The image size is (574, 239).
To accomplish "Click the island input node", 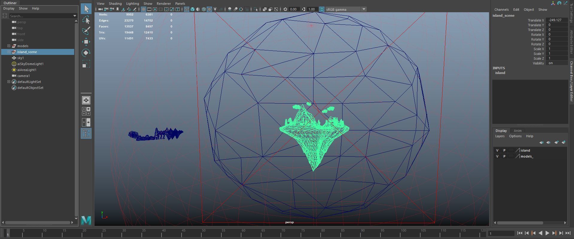I will (x=500, y=73).
